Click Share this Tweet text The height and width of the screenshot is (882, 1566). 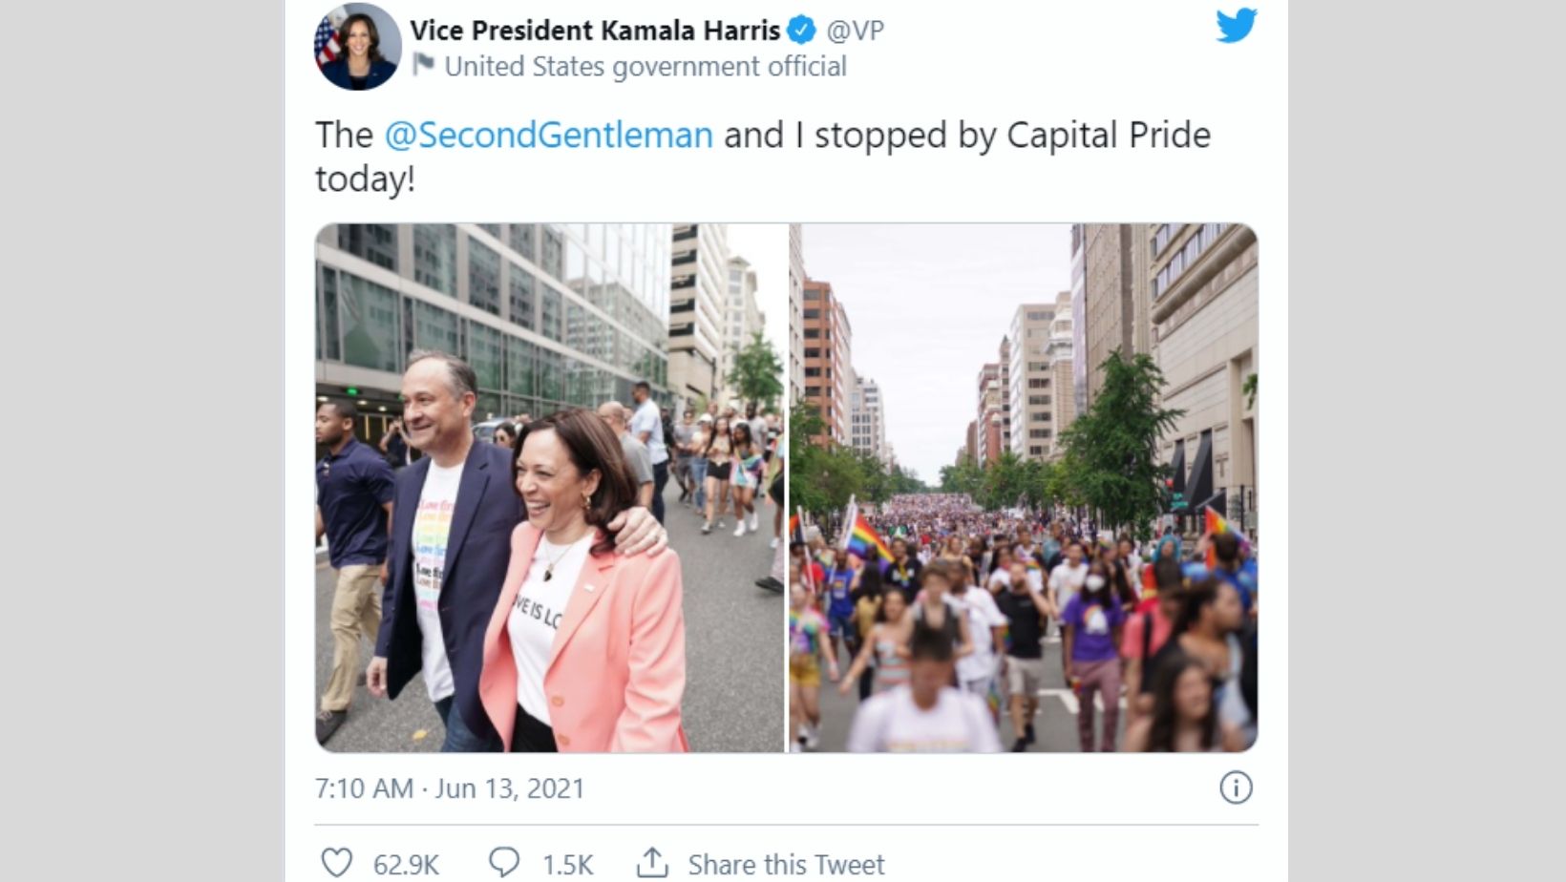coord(786,865)
